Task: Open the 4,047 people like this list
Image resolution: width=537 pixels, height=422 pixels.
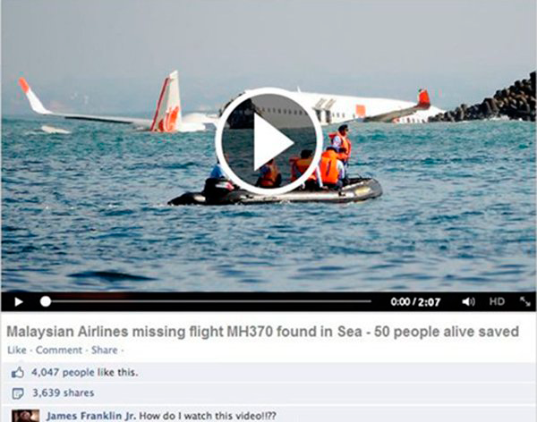Action: tap(85, 372)
